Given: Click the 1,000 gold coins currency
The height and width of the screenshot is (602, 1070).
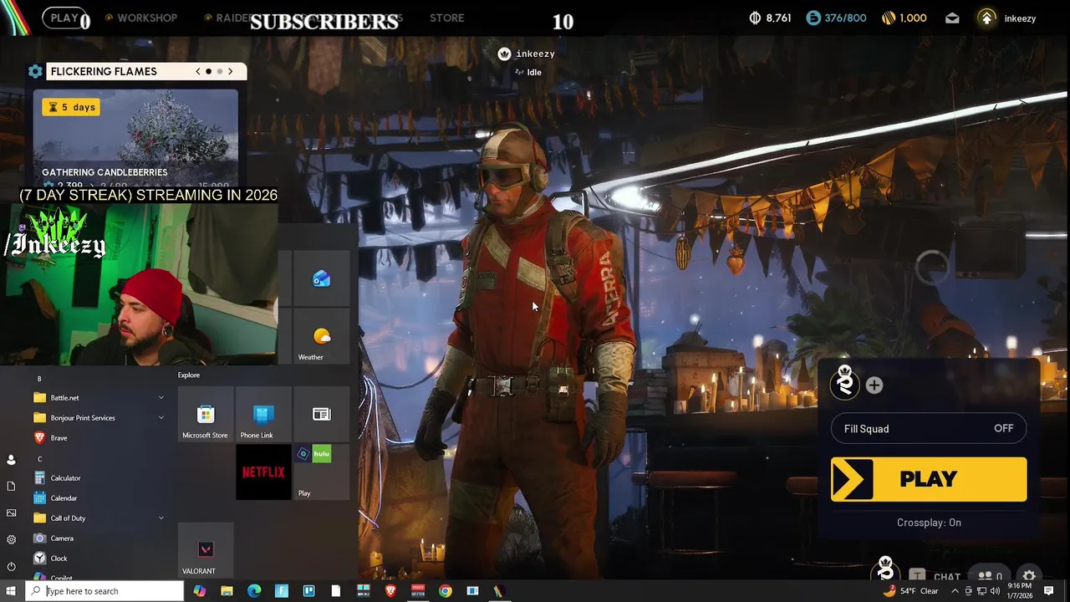Looking at the screenshot, I should point(904,18).
